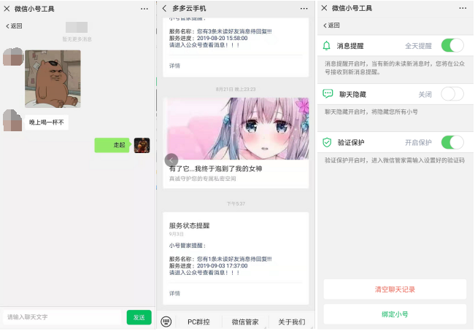Open 服务状态提醒 card from 9月3日
The image size is (475, 331).
pos(236,258)
